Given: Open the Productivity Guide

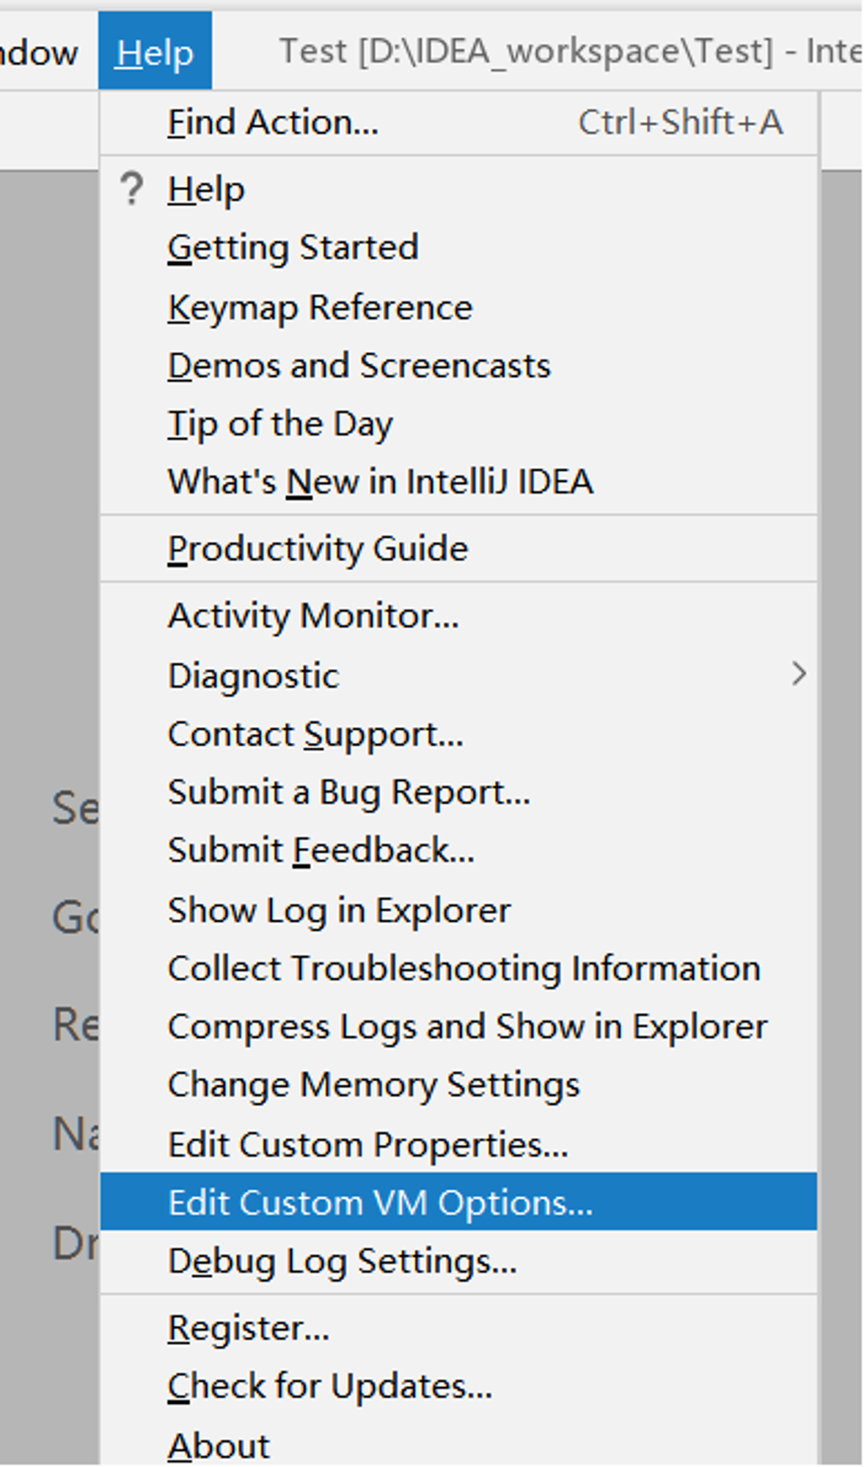Looking at the screenshot, I should coord(459,549).
